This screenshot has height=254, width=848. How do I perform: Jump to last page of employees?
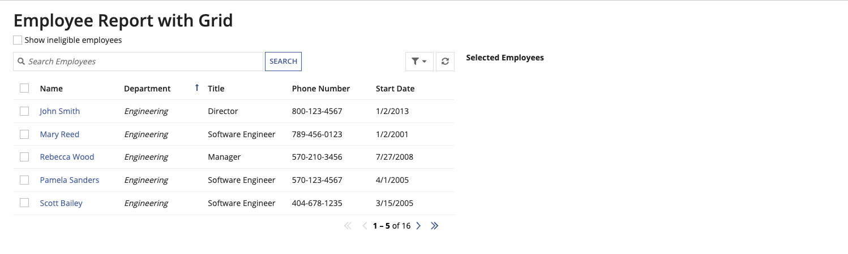tap(435, 226)
